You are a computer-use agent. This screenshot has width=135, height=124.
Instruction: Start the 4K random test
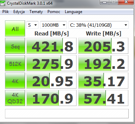point(15,81)
